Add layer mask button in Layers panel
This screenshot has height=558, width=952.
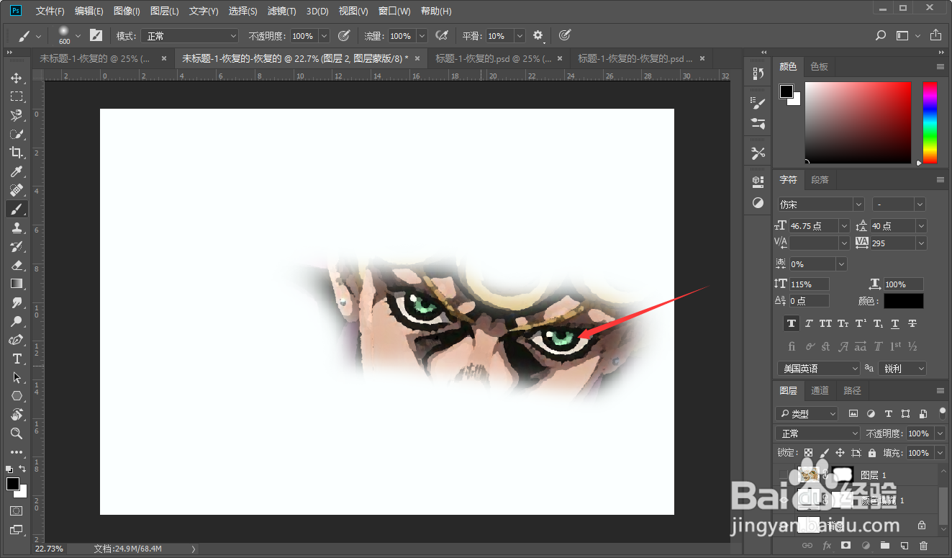click(846, 546)
